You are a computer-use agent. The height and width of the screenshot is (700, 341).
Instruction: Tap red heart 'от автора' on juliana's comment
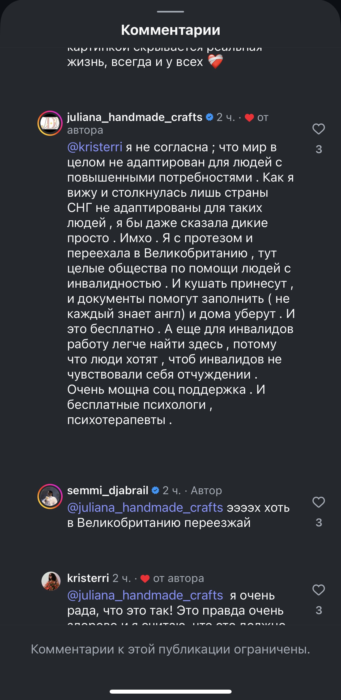(x=249, y=118)
